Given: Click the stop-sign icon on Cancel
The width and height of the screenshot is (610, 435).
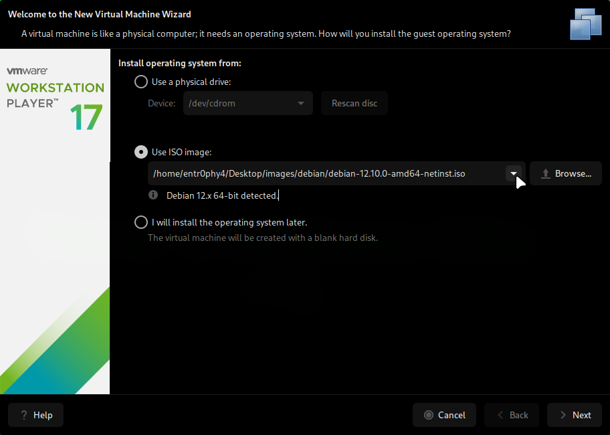Looking at the screenshot, I should pyautogui.click(x=427, y=415).
